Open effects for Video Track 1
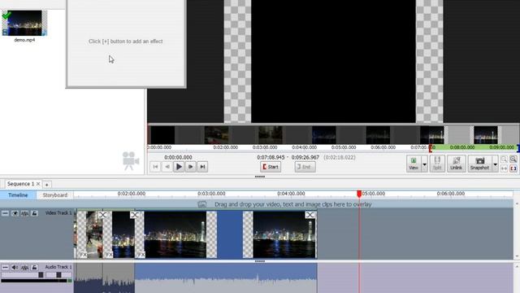The height and width of the screenshot is (293, 520). 24,213
